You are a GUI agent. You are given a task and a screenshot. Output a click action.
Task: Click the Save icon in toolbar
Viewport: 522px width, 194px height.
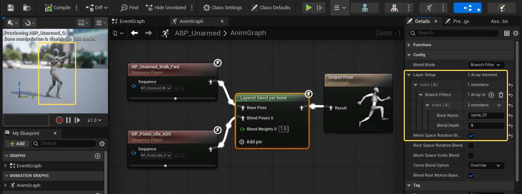11,7
